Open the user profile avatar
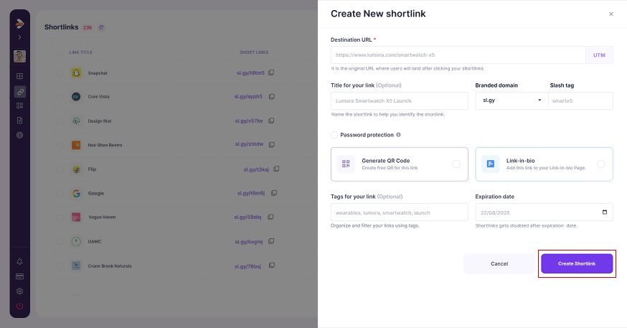The height and width of the screenshot is (328, 627). (x=19, y=56)
